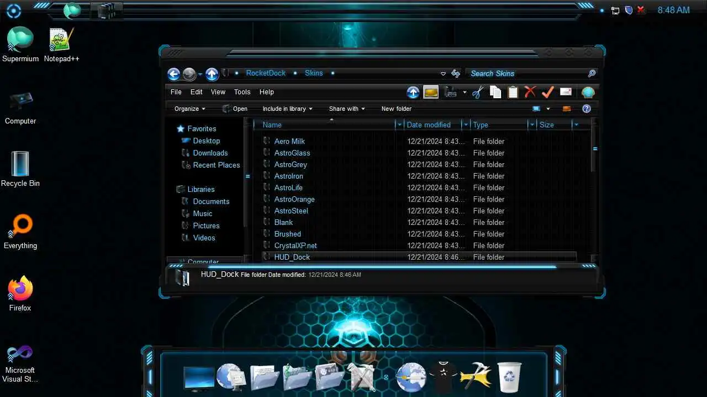Open the monitor icon in the dock

tap(199, 378)
